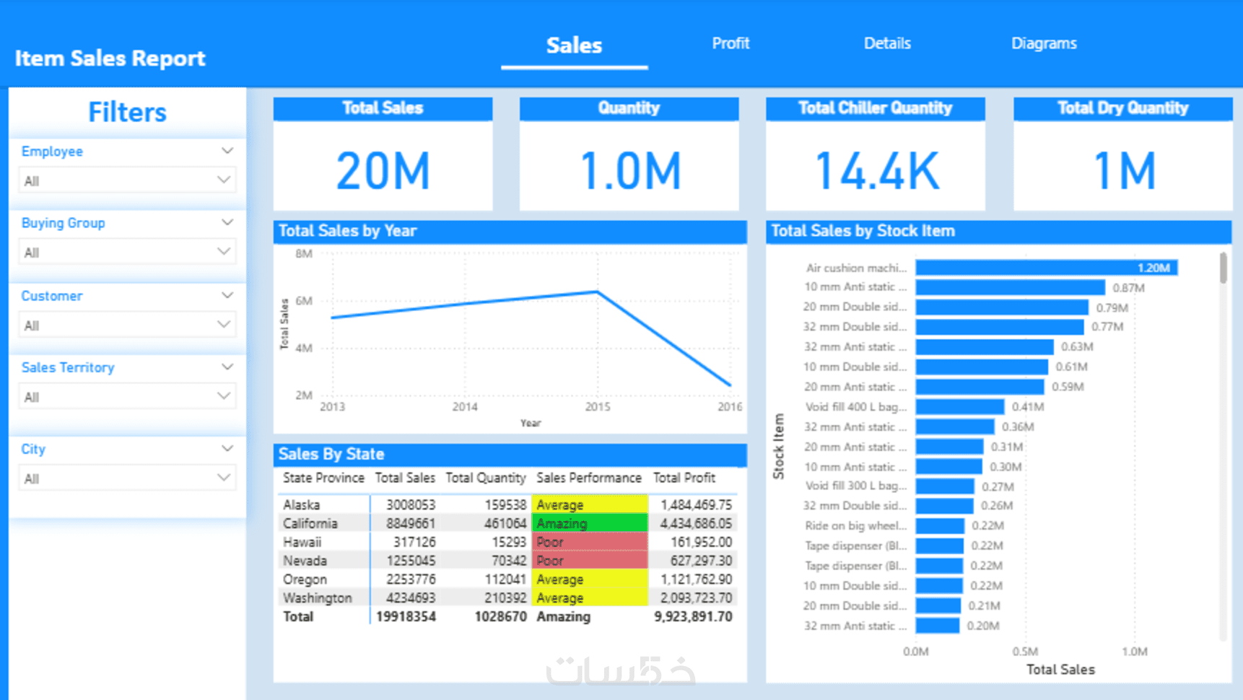Sort table by Total Quantity column header
The image size is (1243, 700).
(485, 478)
